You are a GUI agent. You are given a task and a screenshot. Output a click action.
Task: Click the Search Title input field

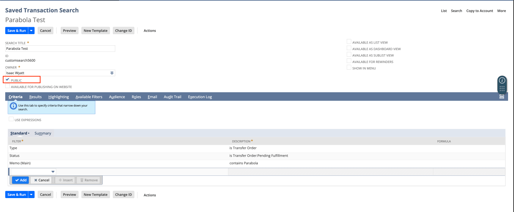click(60, 49)
